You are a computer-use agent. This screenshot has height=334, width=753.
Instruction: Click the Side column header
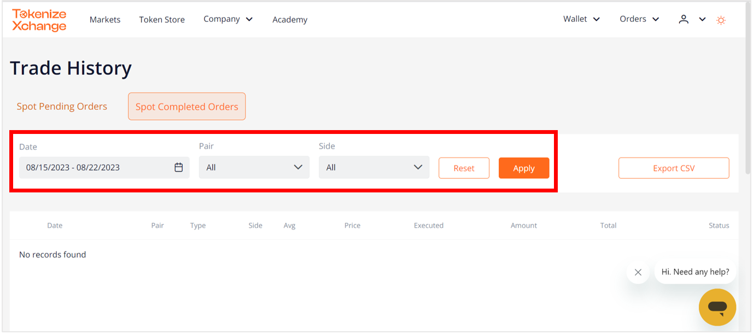tap(255, 225)
